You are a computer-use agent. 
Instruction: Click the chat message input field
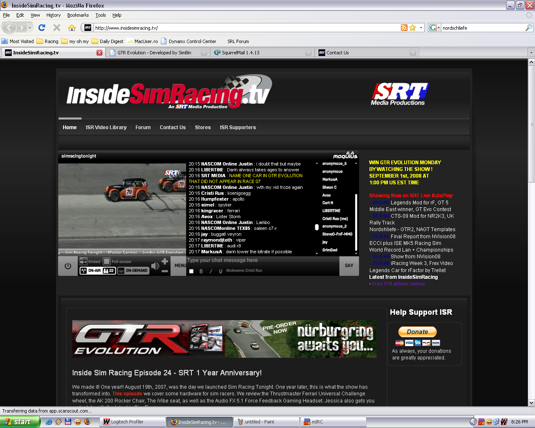[x=262, y=260]
